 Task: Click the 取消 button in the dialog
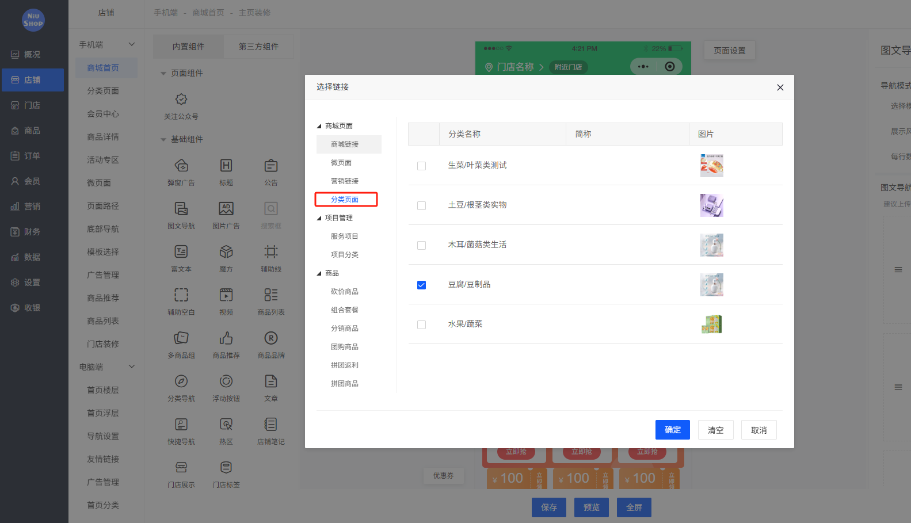(759, 430)
